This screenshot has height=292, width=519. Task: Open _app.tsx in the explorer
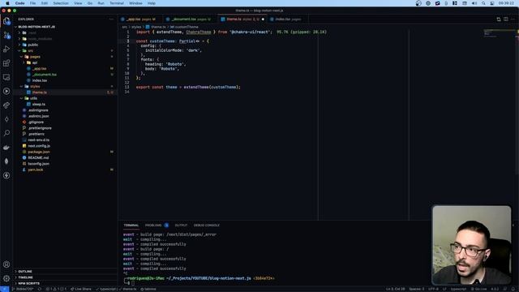(x=65, y=68)
